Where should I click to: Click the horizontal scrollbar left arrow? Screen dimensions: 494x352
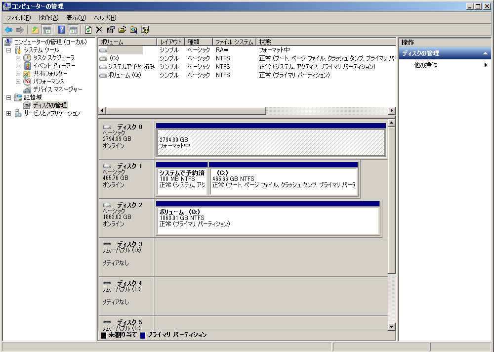click(102, 111)
